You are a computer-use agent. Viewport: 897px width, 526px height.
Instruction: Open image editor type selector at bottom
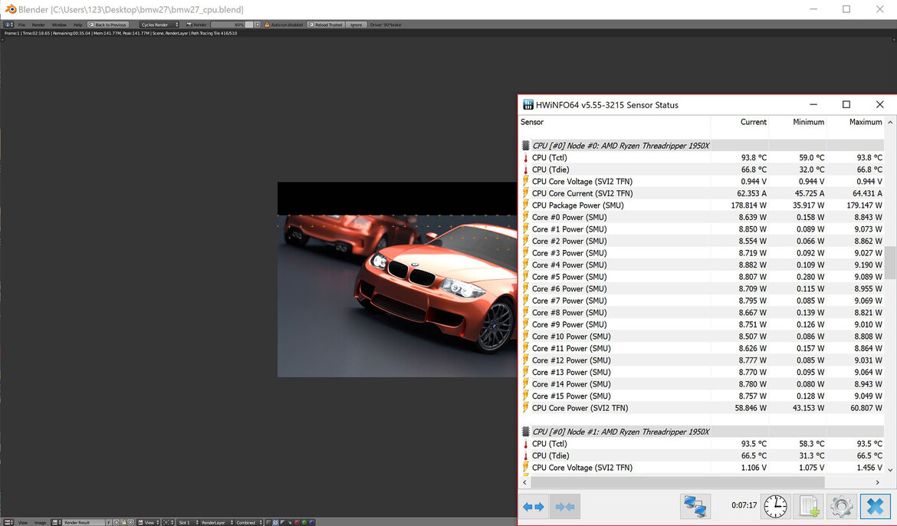8,522
